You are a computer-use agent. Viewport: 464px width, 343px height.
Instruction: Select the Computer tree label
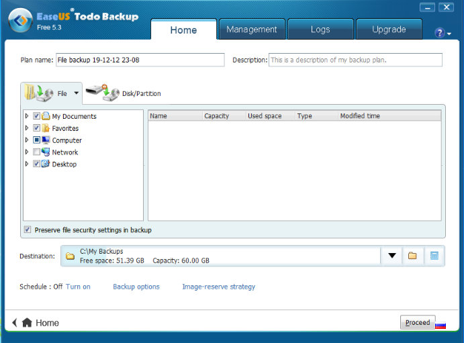[67, 140]
